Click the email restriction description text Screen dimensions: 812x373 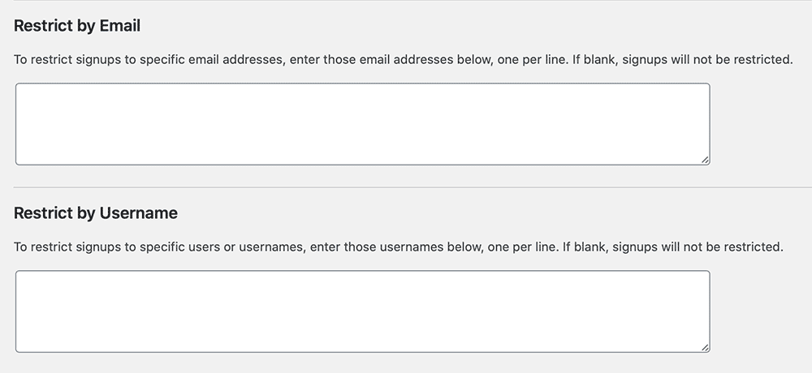403,60
